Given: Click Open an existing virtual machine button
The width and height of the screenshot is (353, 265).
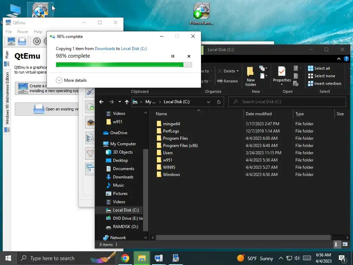Looking at the screenshot, I should pos(47,109).
